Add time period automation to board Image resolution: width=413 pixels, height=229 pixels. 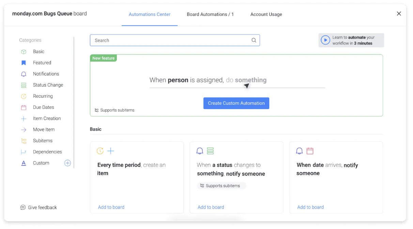click(111, 207)
